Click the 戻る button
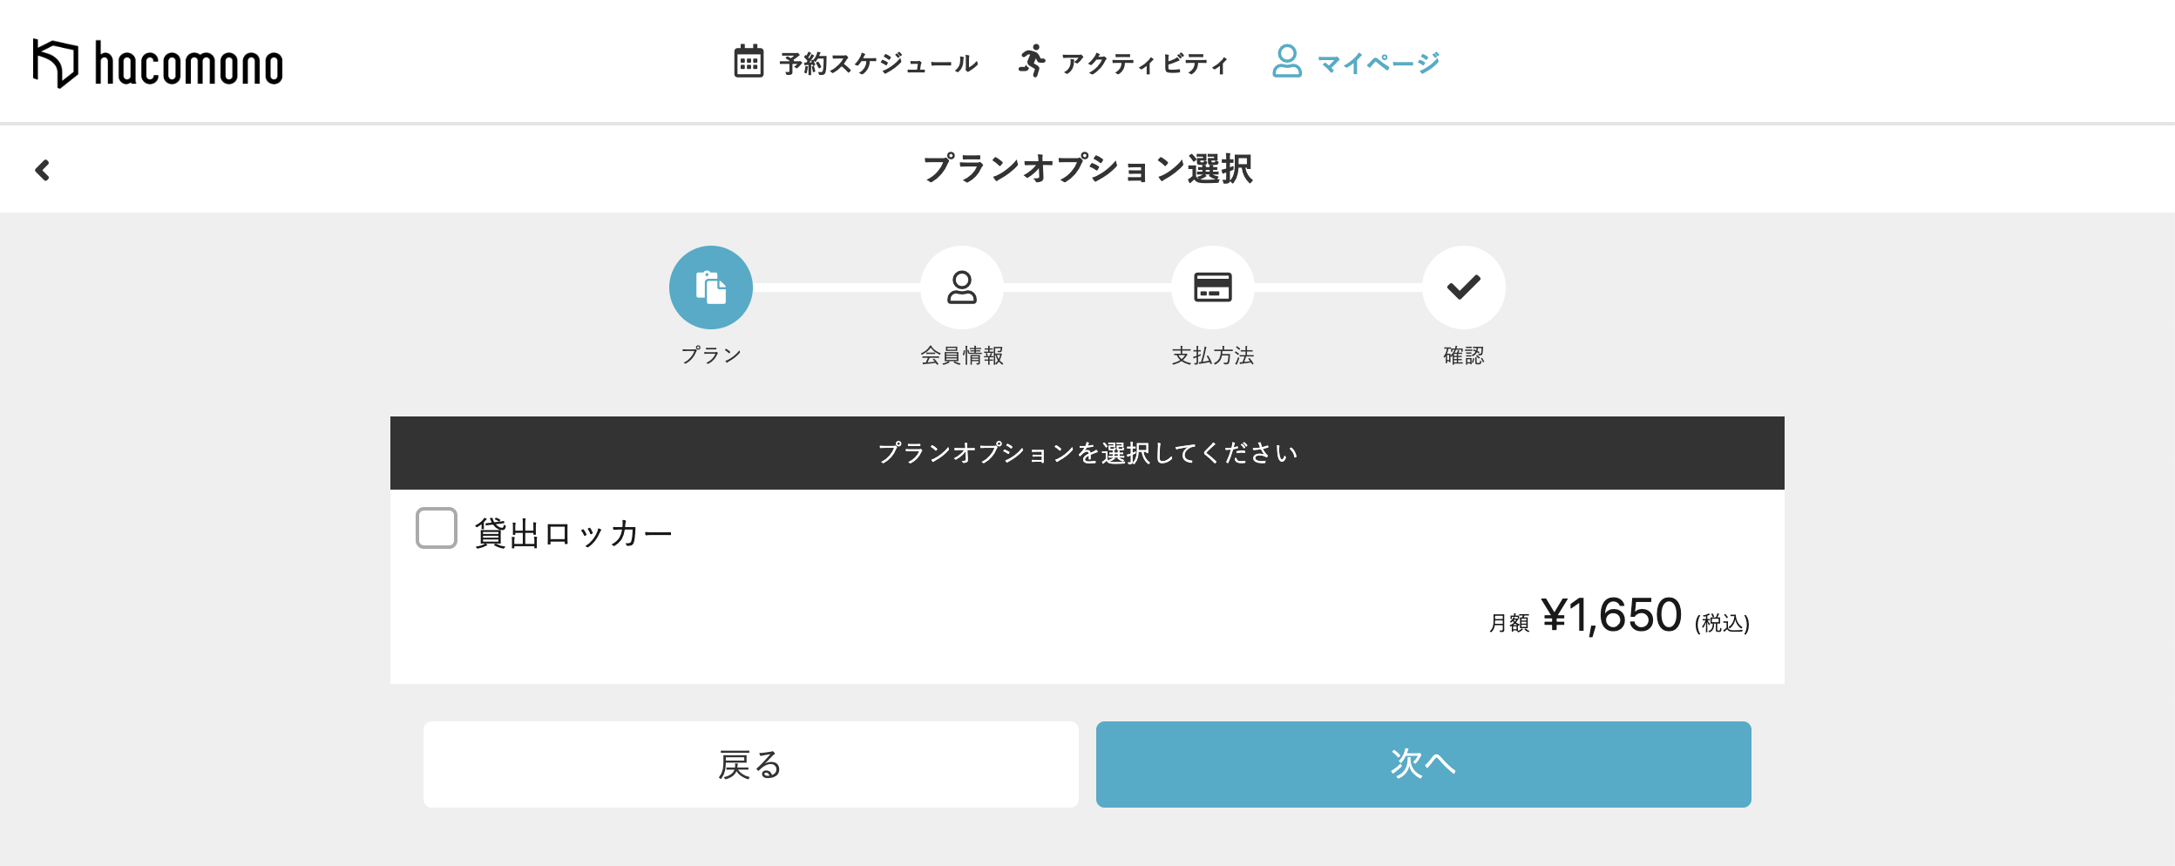2175x866 pixels. 751,764
